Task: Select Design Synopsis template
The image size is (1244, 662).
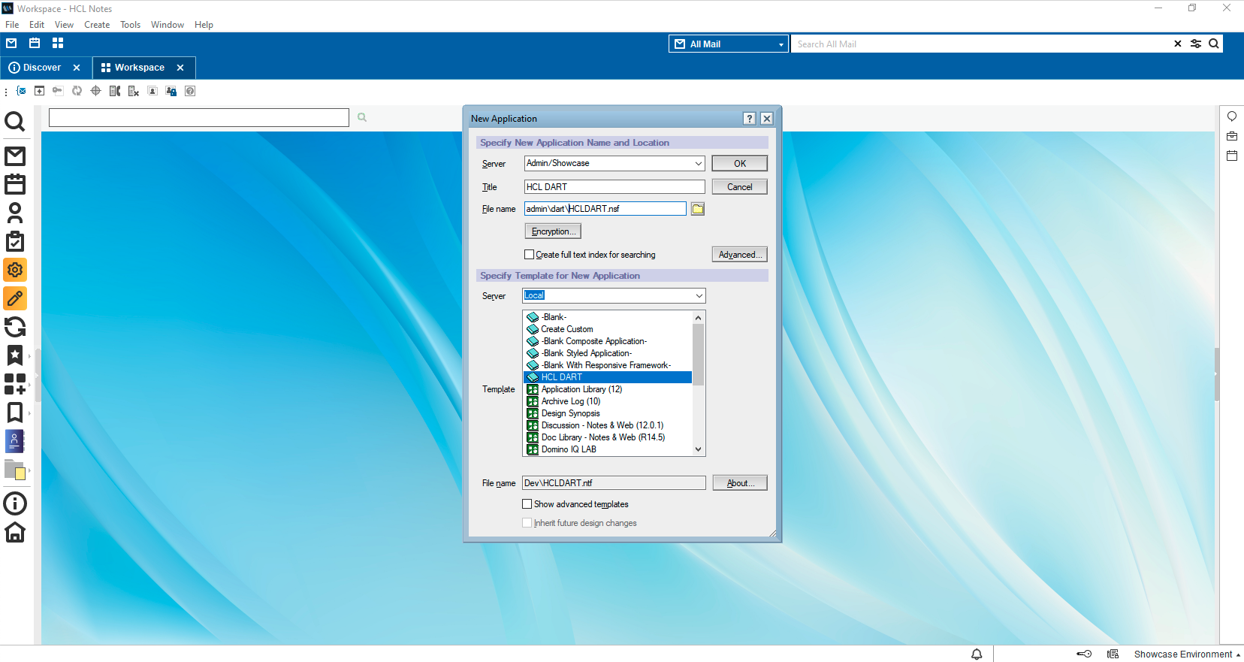Action: [608, 413]
